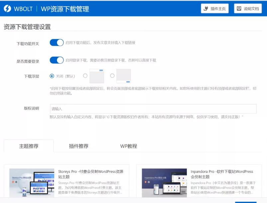Click the 资源下载管理设置 section heading
The width and height of the screenshot is (267, 203).
point(27,27)
